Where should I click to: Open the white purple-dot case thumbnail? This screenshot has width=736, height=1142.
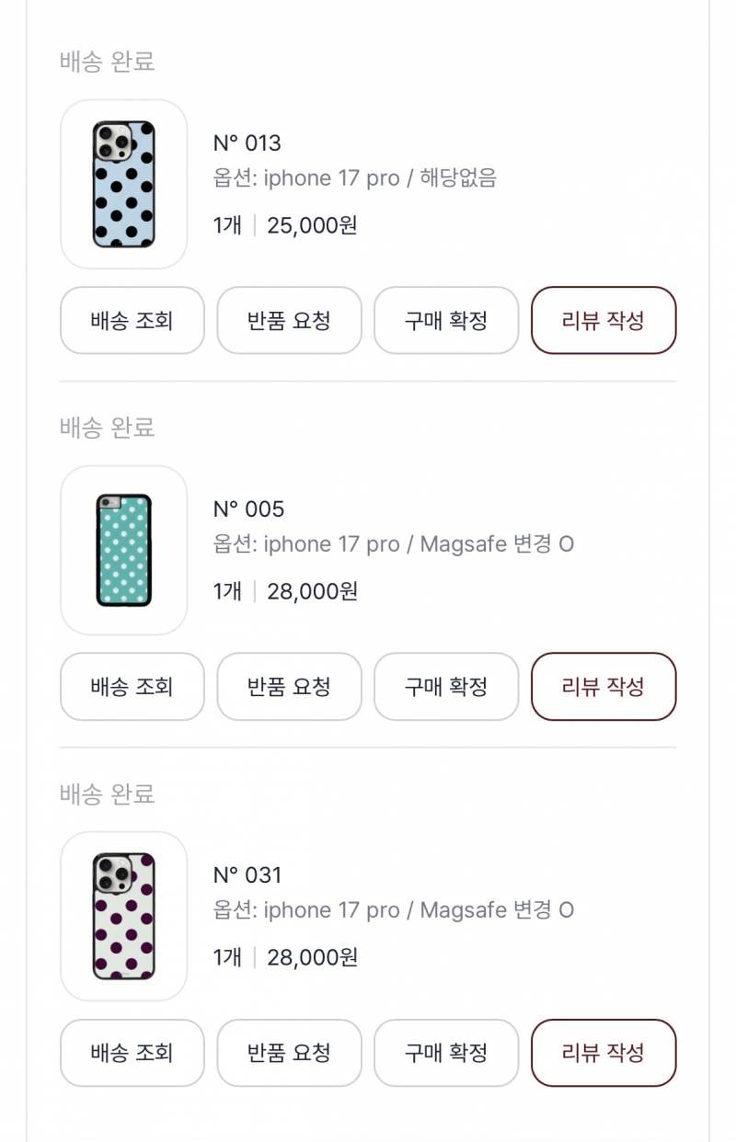click(123, 916)
